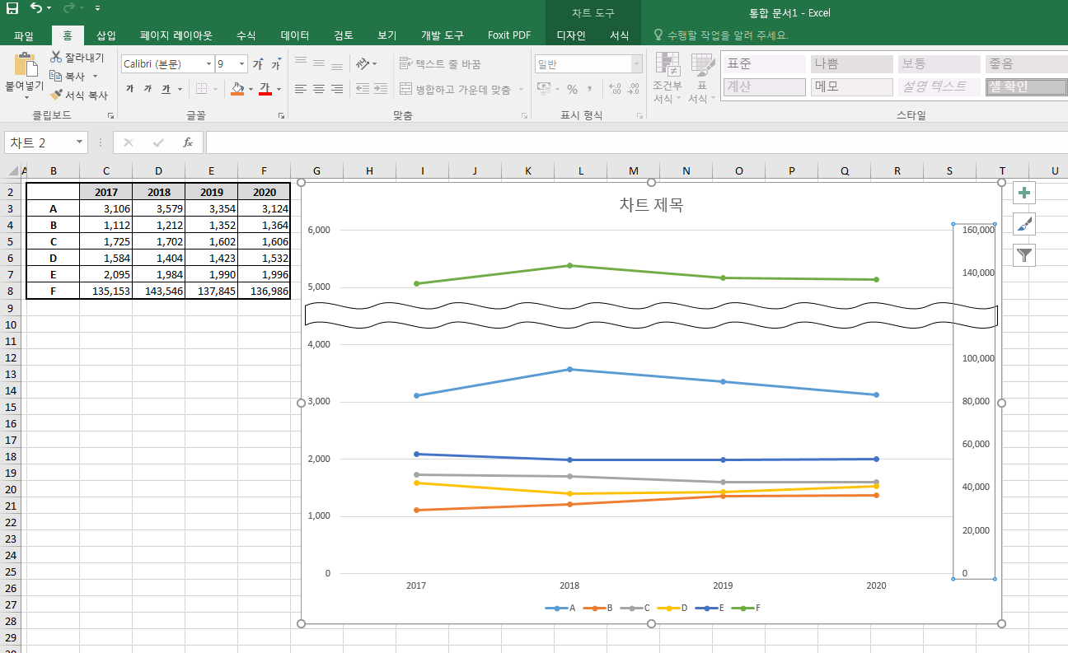1068x653 pixels.
Task: Toggle underline 가 formatting
Action: coord(166,88)
